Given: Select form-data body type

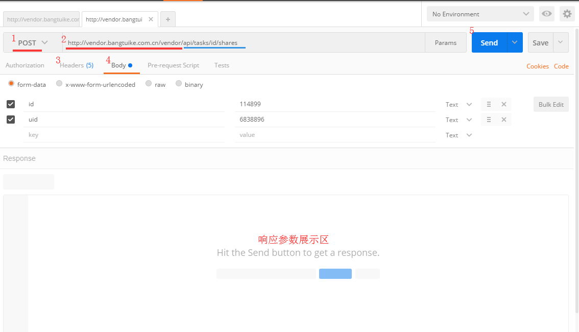Looking at the screenshot, I should (11, 83).
